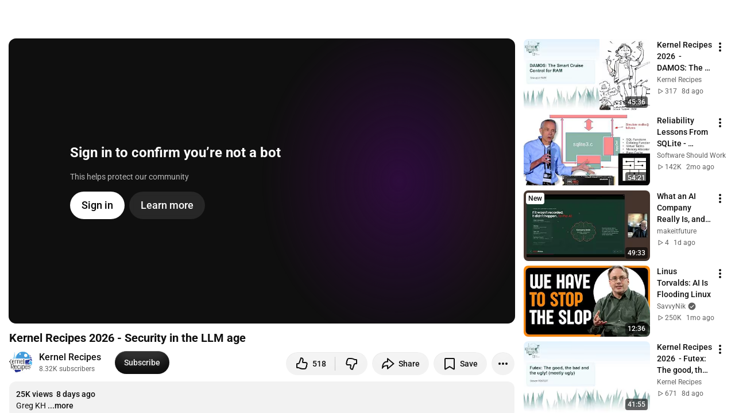Open options menu for DAMOS video

tap(720, 47)
